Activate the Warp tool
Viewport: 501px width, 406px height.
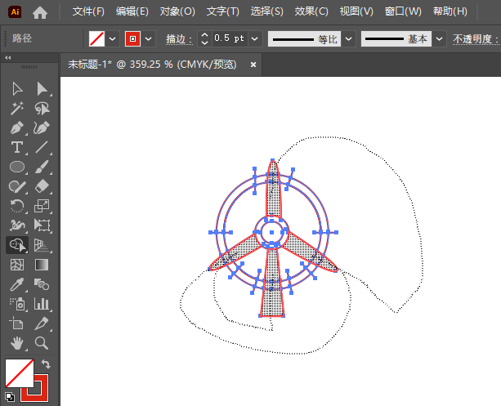[x=17, y=225]
